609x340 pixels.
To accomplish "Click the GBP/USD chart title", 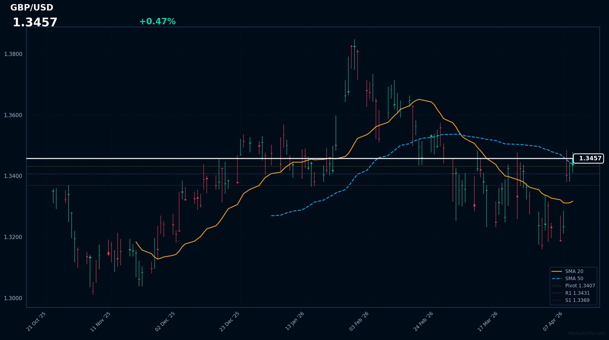I will [32, 8].
